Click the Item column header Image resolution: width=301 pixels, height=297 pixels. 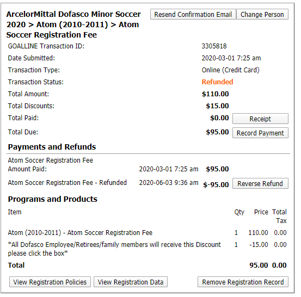[15, 212]
